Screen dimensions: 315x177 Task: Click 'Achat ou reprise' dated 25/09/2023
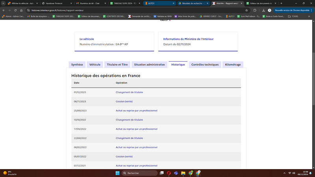tap(137, 111)
